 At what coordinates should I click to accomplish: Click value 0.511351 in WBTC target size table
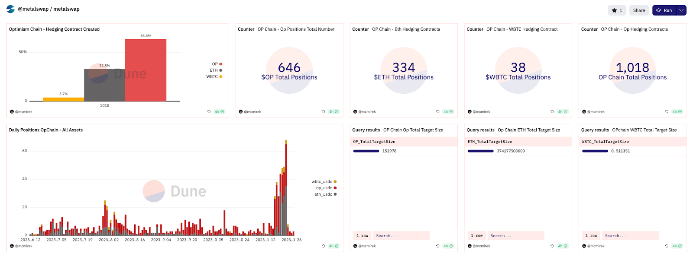click(x=621, y=151)
